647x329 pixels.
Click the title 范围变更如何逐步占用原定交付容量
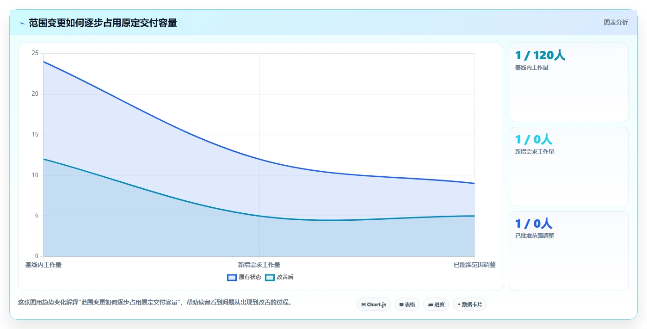[x=103, y=23]
